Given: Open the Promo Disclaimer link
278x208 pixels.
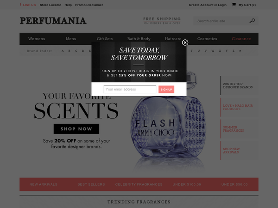Looking at the screenshot, I should coord(89,5).
